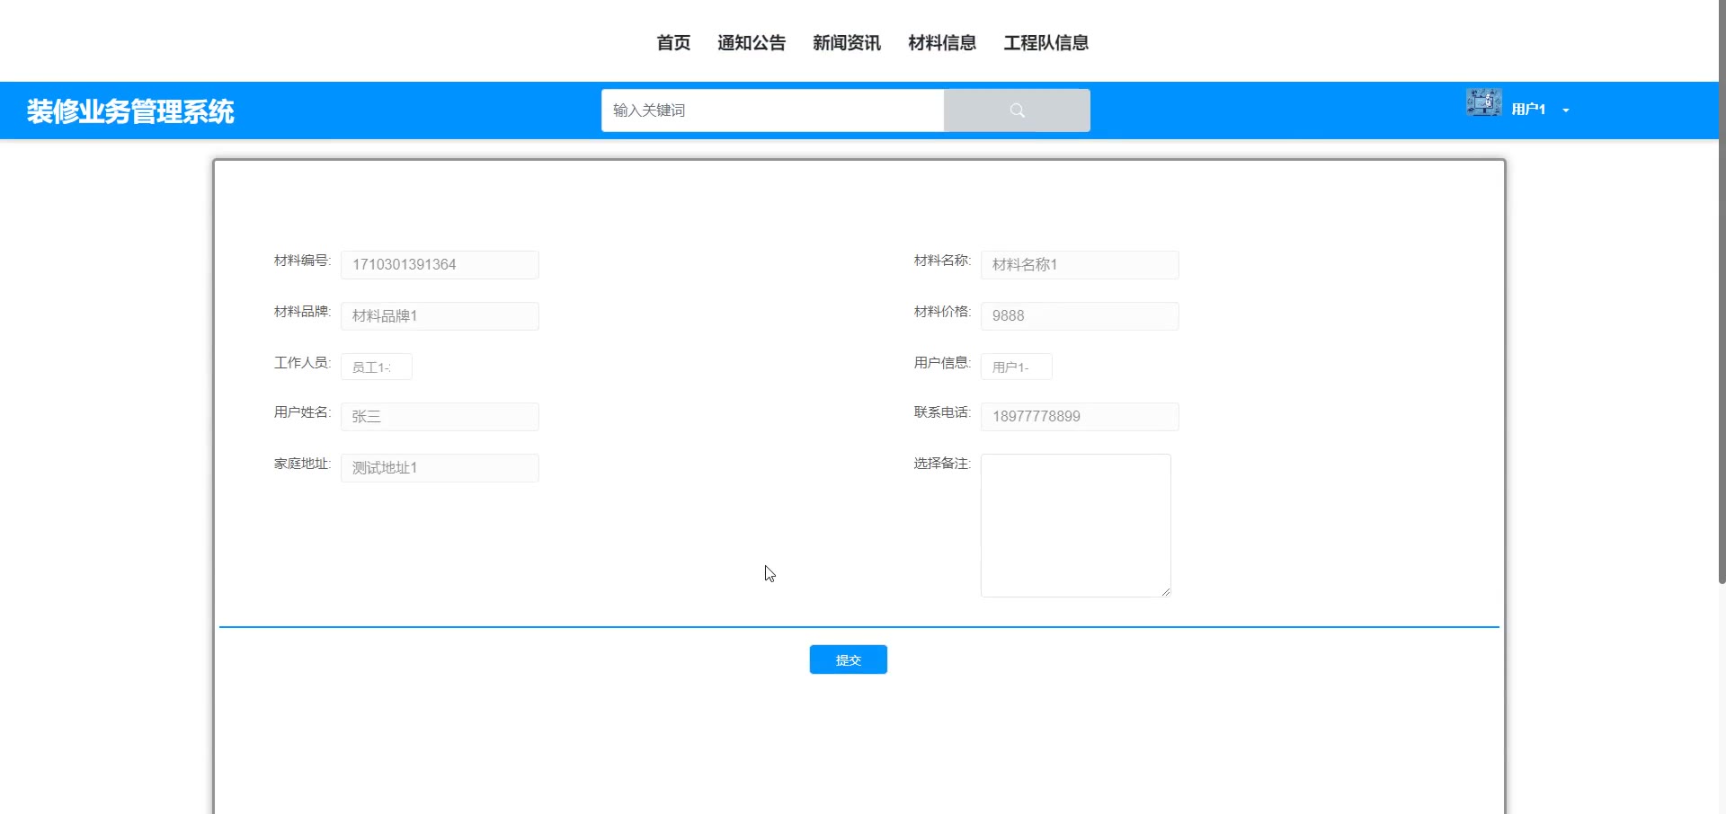Select the 家庭地址 field 测试地址1
The height and width of the screenshot is (814, 1726).
click(440, 468)
